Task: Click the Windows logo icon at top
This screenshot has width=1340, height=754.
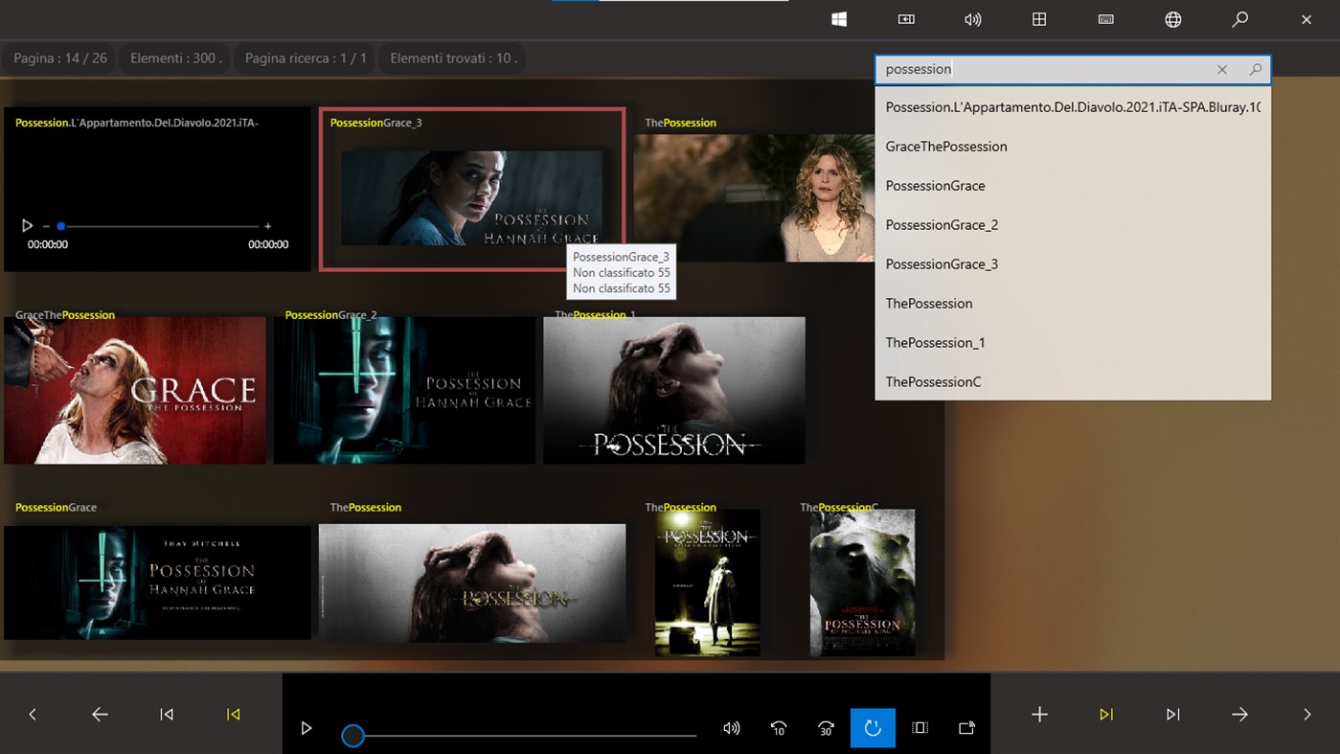Action: point(839,19)
